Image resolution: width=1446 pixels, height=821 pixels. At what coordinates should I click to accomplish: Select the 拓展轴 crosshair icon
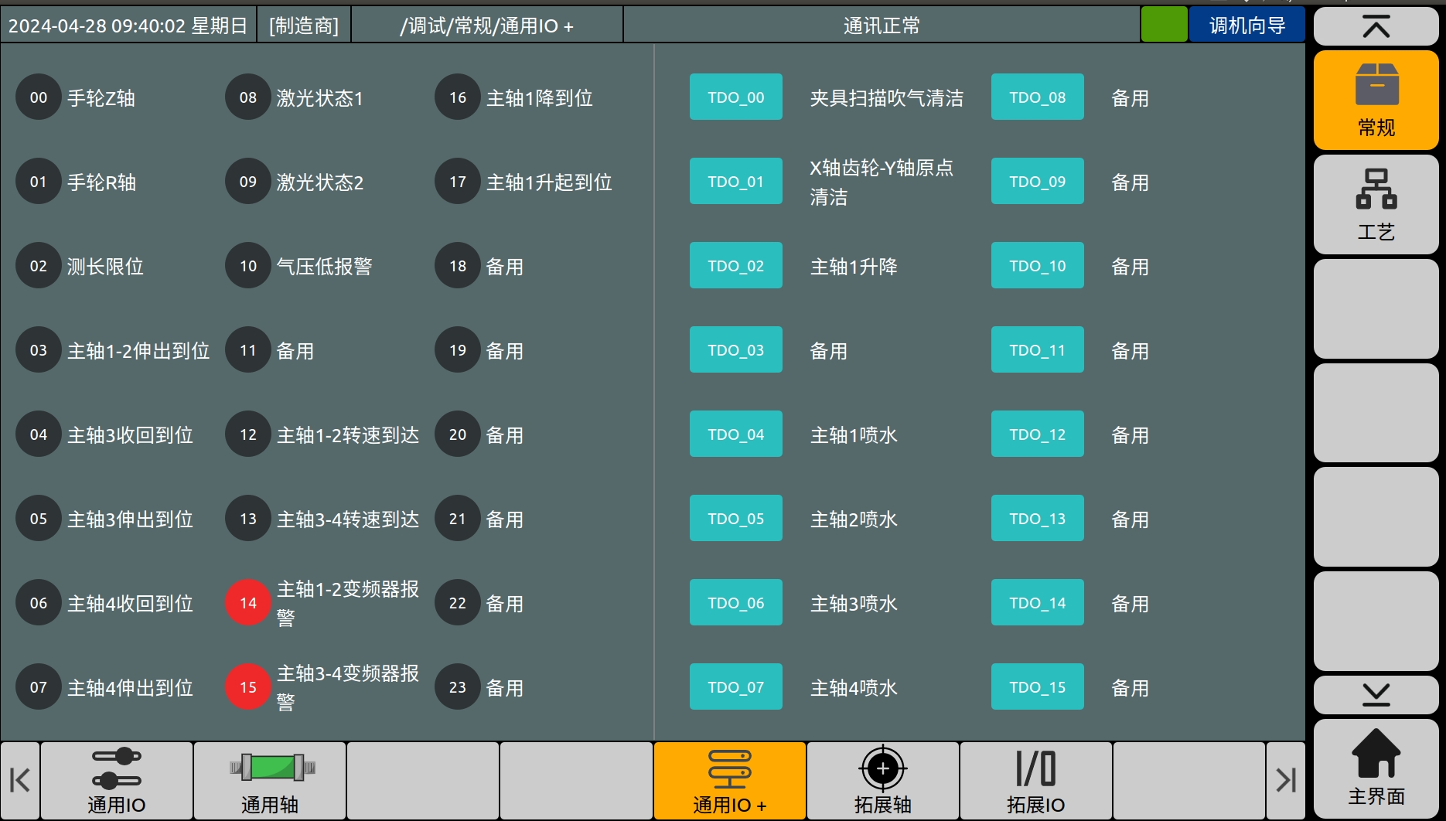[x=882, y=781]
